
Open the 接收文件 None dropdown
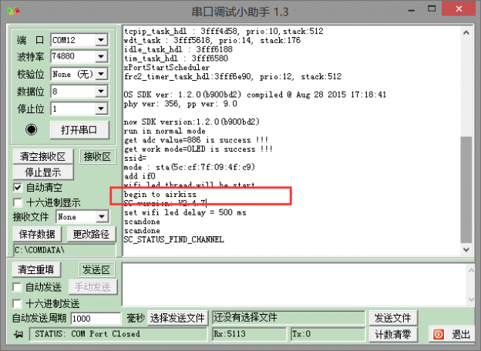(x=102, y=217)
